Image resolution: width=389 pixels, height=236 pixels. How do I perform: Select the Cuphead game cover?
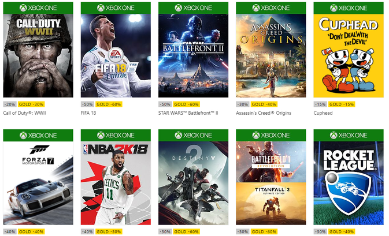tap(349, 56)
